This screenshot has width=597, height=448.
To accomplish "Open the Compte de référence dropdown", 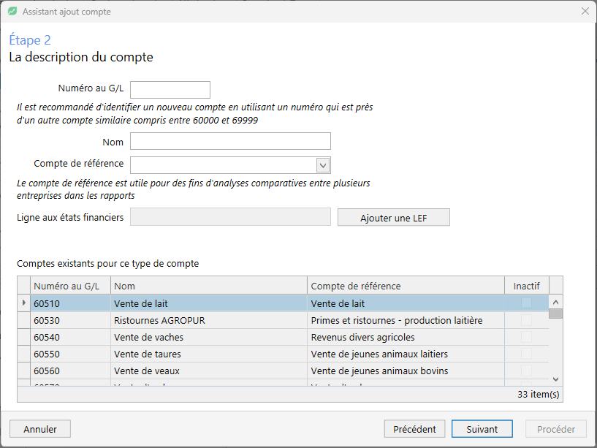I will coord(322,165).
